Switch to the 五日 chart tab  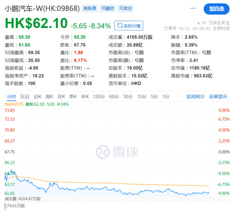click(x=25, y=96)
